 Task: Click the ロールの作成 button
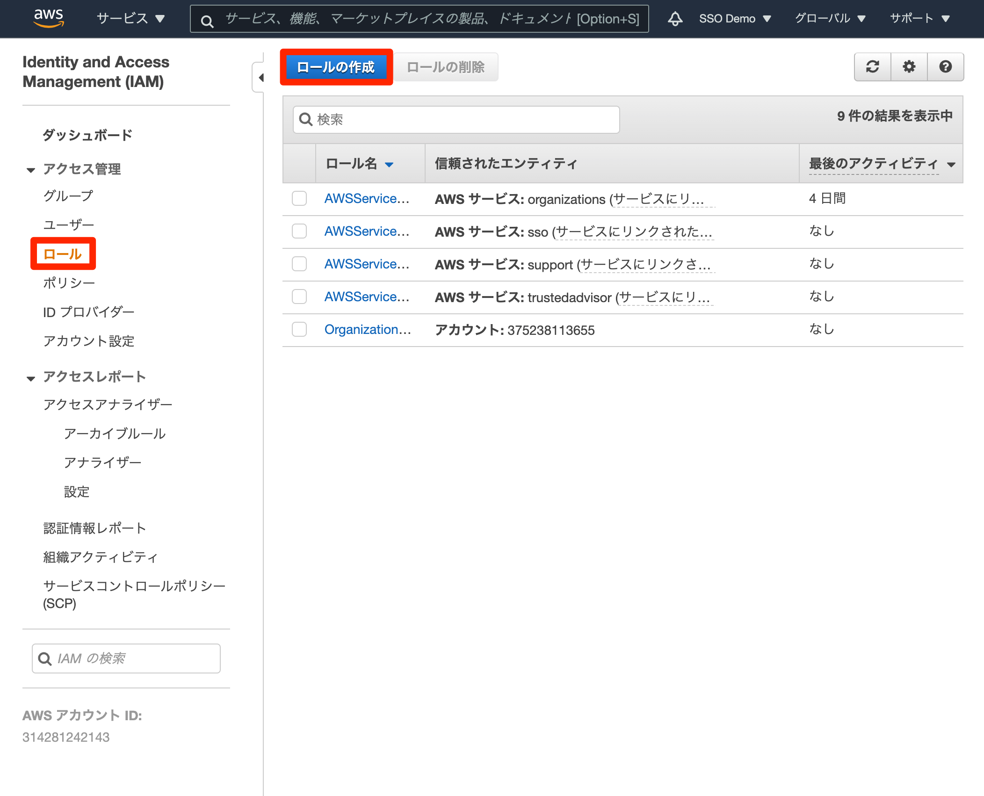[x=336, y=67]
